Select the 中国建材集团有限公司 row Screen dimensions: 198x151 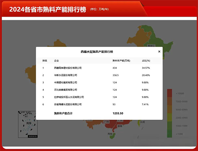(99, 83)
